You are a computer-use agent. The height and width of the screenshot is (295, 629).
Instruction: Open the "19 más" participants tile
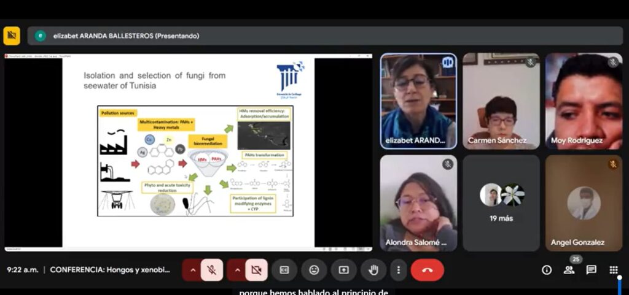(x=501, y=202)
